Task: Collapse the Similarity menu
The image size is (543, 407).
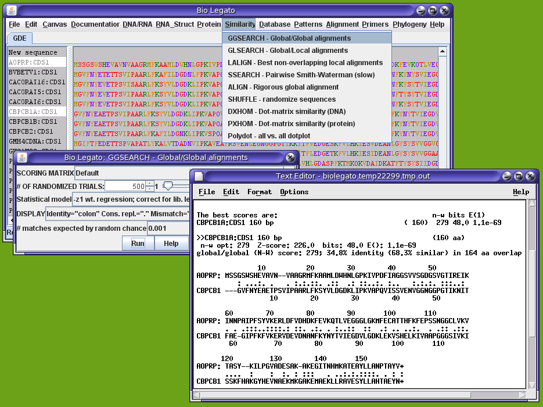Action: pyautogui.click(x=240, y=24)
